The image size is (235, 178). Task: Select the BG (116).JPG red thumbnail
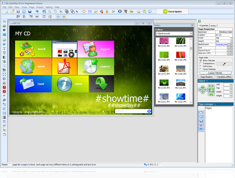coord(180,55)
